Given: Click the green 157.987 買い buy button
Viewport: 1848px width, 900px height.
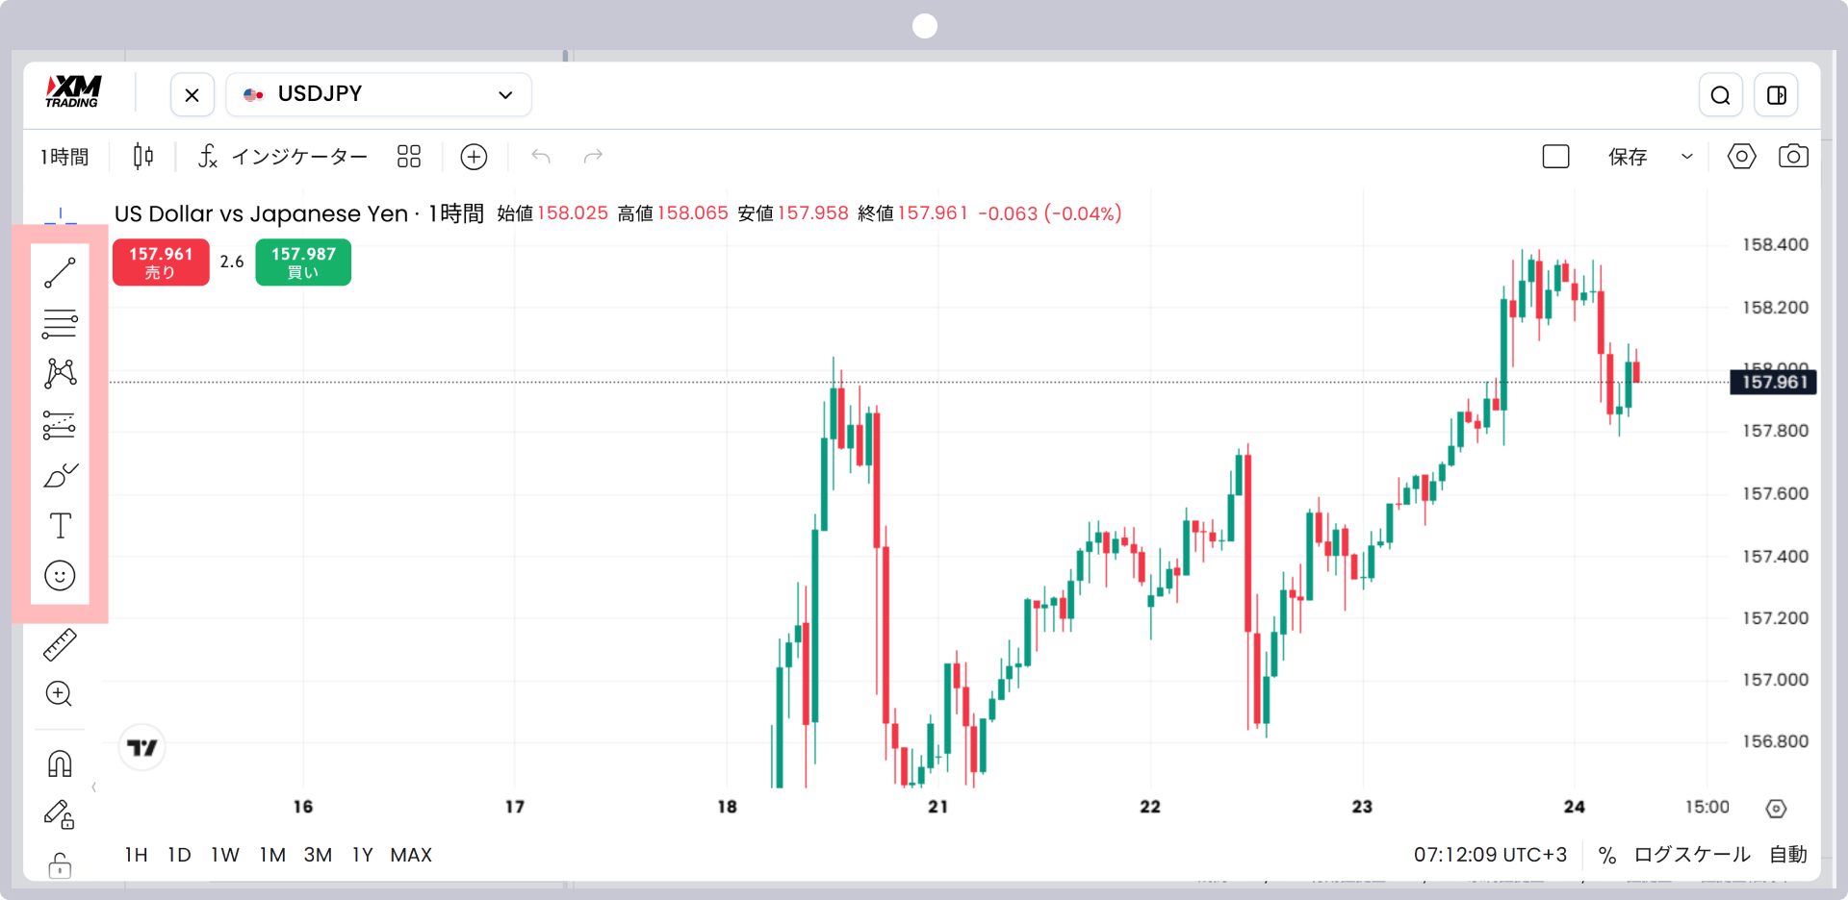Looking at the screenshot, I should (x=303, y=262).
